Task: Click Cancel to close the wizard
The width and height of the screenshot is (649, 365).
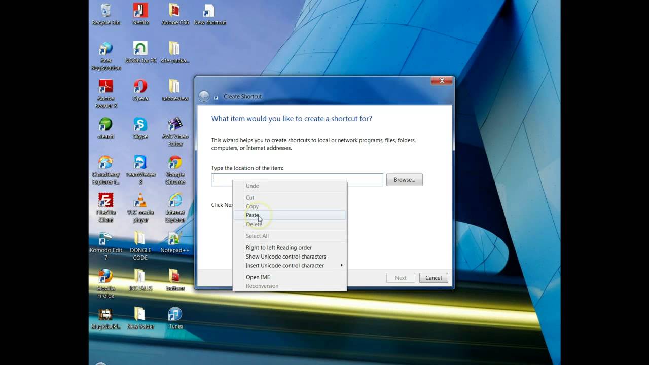Action: pos(433,278)
